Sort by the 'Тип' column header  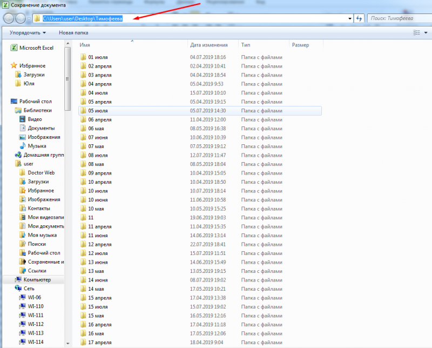click(246, 45)
